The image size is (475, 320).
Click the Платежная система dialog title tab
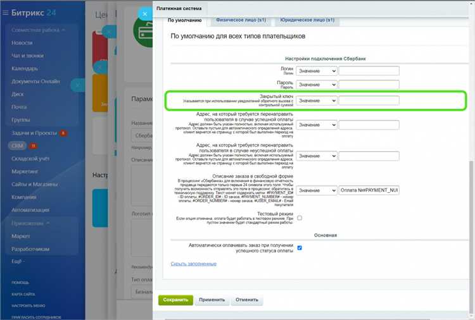pos(179,8)
